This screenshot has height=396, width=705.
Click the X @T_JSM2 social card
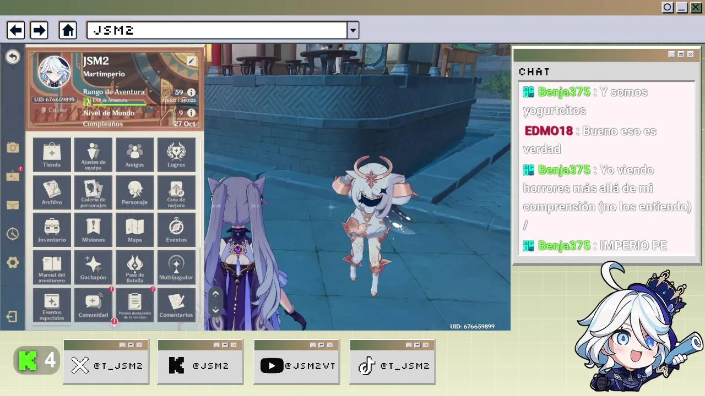coord(106,362)
